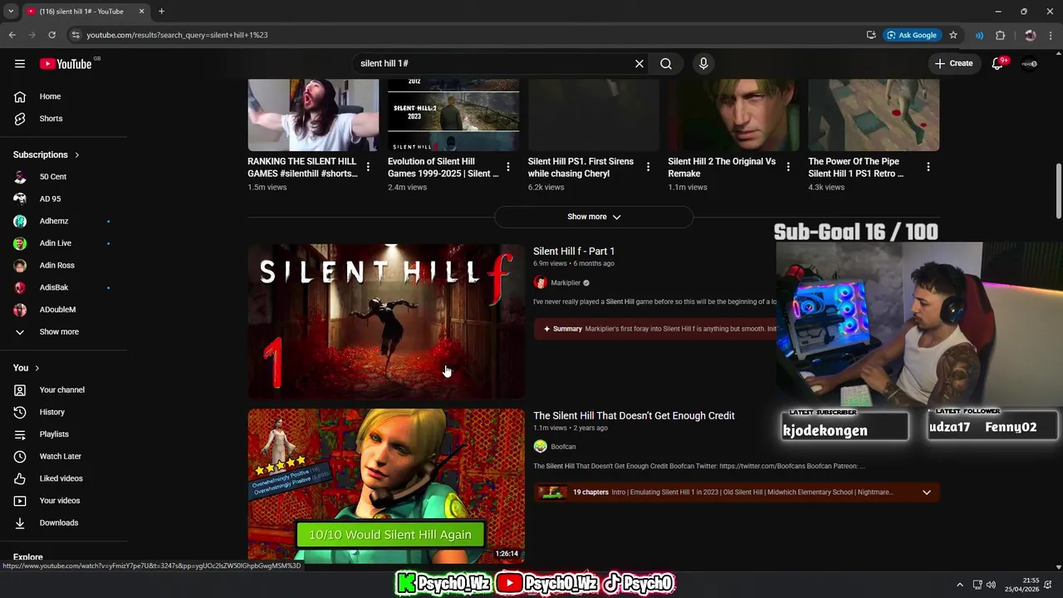Open Downloads in sidebar

(x=58, y=522)
